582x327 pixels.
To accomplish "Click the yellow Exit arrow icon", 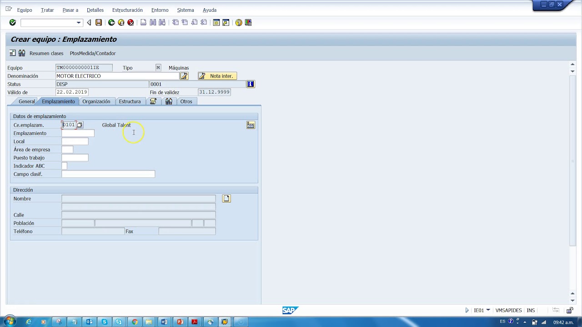I will coord(121,23).
